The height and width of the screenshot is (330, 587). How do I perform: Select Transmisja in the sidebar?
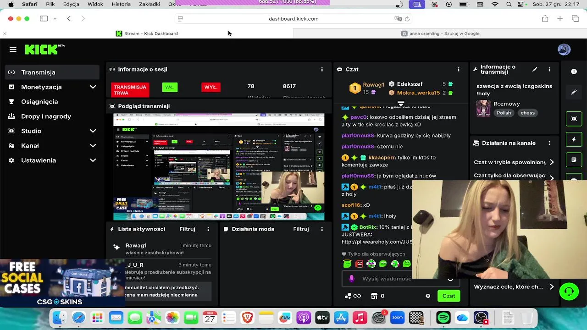tap(52, 72)
